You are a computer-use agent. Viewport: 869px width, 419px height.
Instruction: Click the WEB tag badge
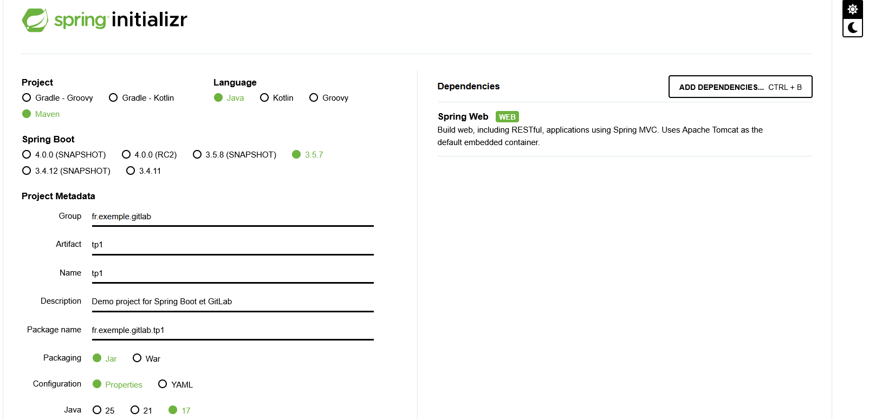[x=507, y=117]
